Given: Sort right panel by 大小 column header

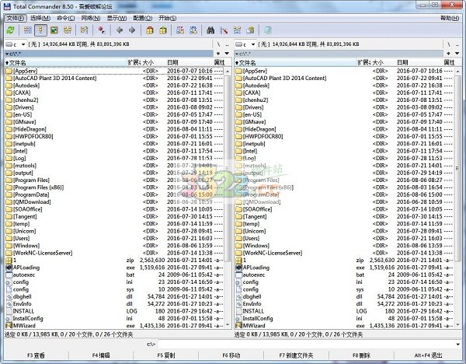Looking at the screenshot, I should tap(383, 62).
